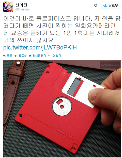Toggle the favorite star icon
Screen dimensions: 122x158
pyautogui.click(x=30, y=56)
